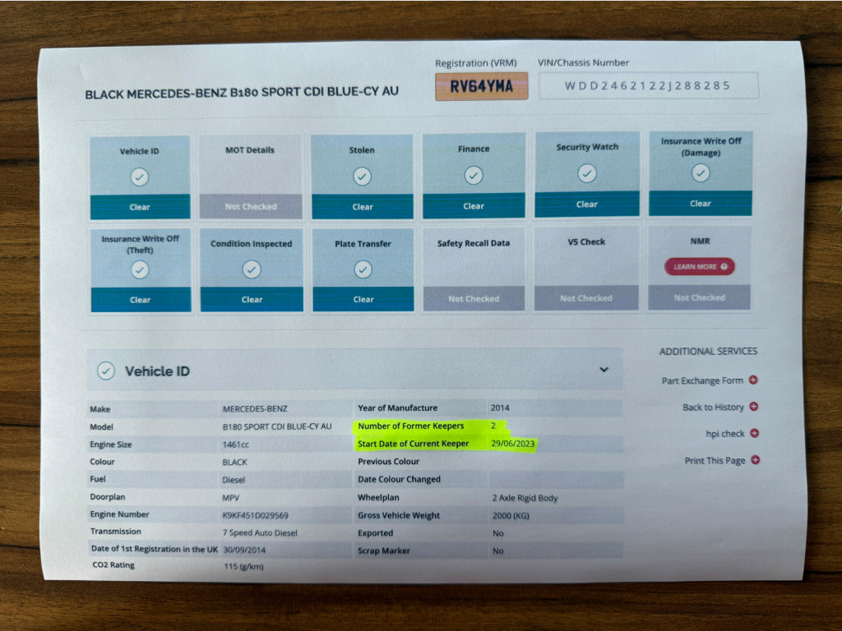
Task: Click the Make value MERCEDES-BENZ
Action: coord(255,409)
